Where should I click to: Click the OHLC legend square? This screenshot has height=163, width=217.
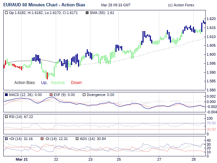(x=7, y=13)
